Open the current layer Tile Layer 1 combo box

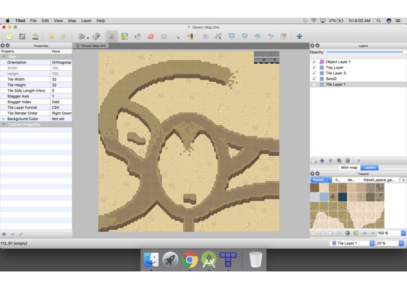point(352,243)
